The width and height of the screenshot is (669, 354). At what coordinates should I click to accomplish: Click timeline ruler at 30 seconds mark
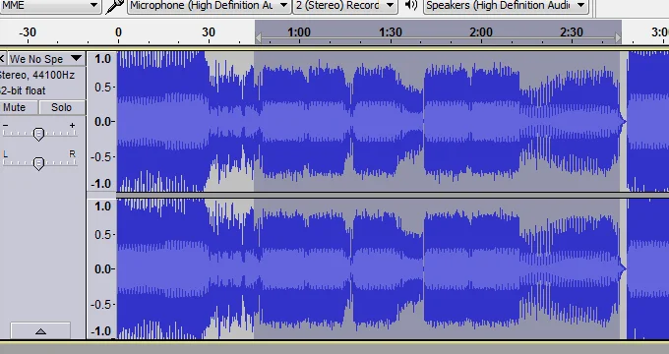click(x=209, y=32)
